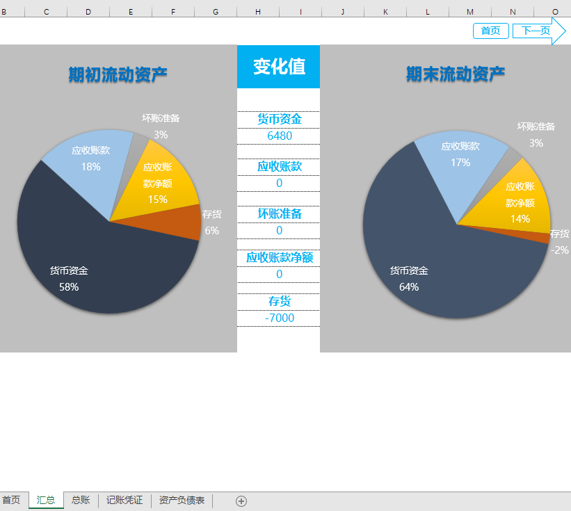Select column G header

(216, 12)
